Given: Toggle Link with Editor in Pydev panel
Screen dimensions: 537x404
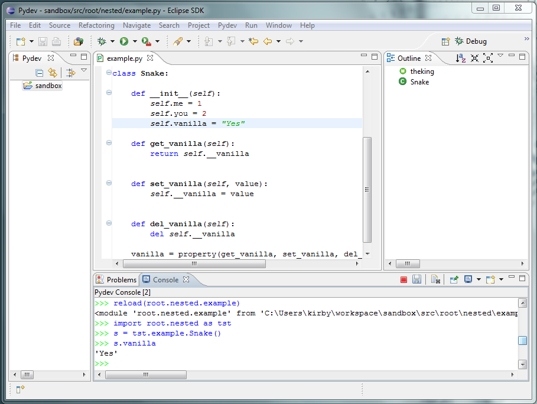Looking at the screenshot, I should click(x=53, y=73).
